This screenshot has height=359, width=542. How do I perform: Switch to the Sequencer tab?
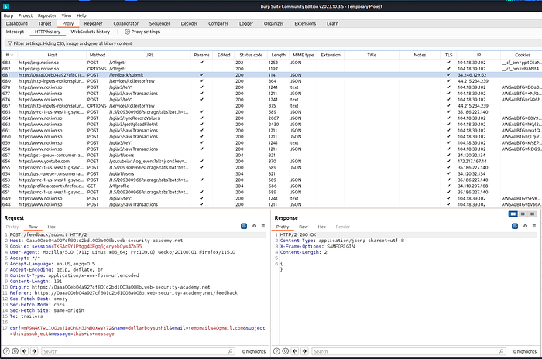pos(160,23)
